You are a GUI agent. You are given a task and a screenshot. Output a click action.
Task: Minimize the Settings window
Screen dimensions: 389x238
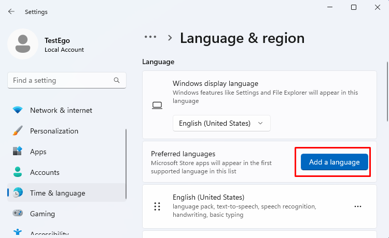pyautogui.click(x=330, y=7)
